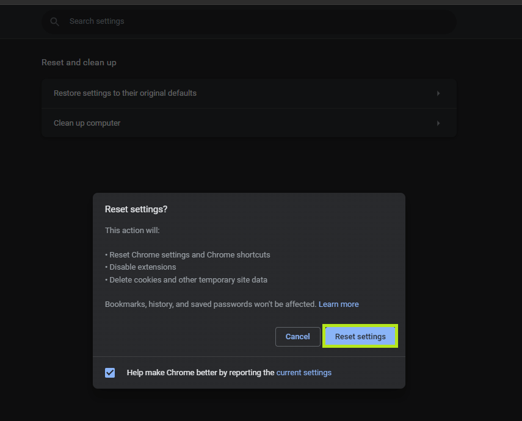The image size is (522, 421).
Task: Click the Reset settings? dialog title
Action: (x=136, y=209)
